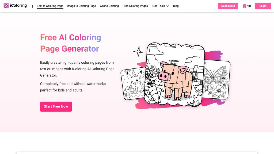Select the butterfly and flowers coloring thumbnail
The width and height of the screenshot is (274, 154).
click(216, 80)
